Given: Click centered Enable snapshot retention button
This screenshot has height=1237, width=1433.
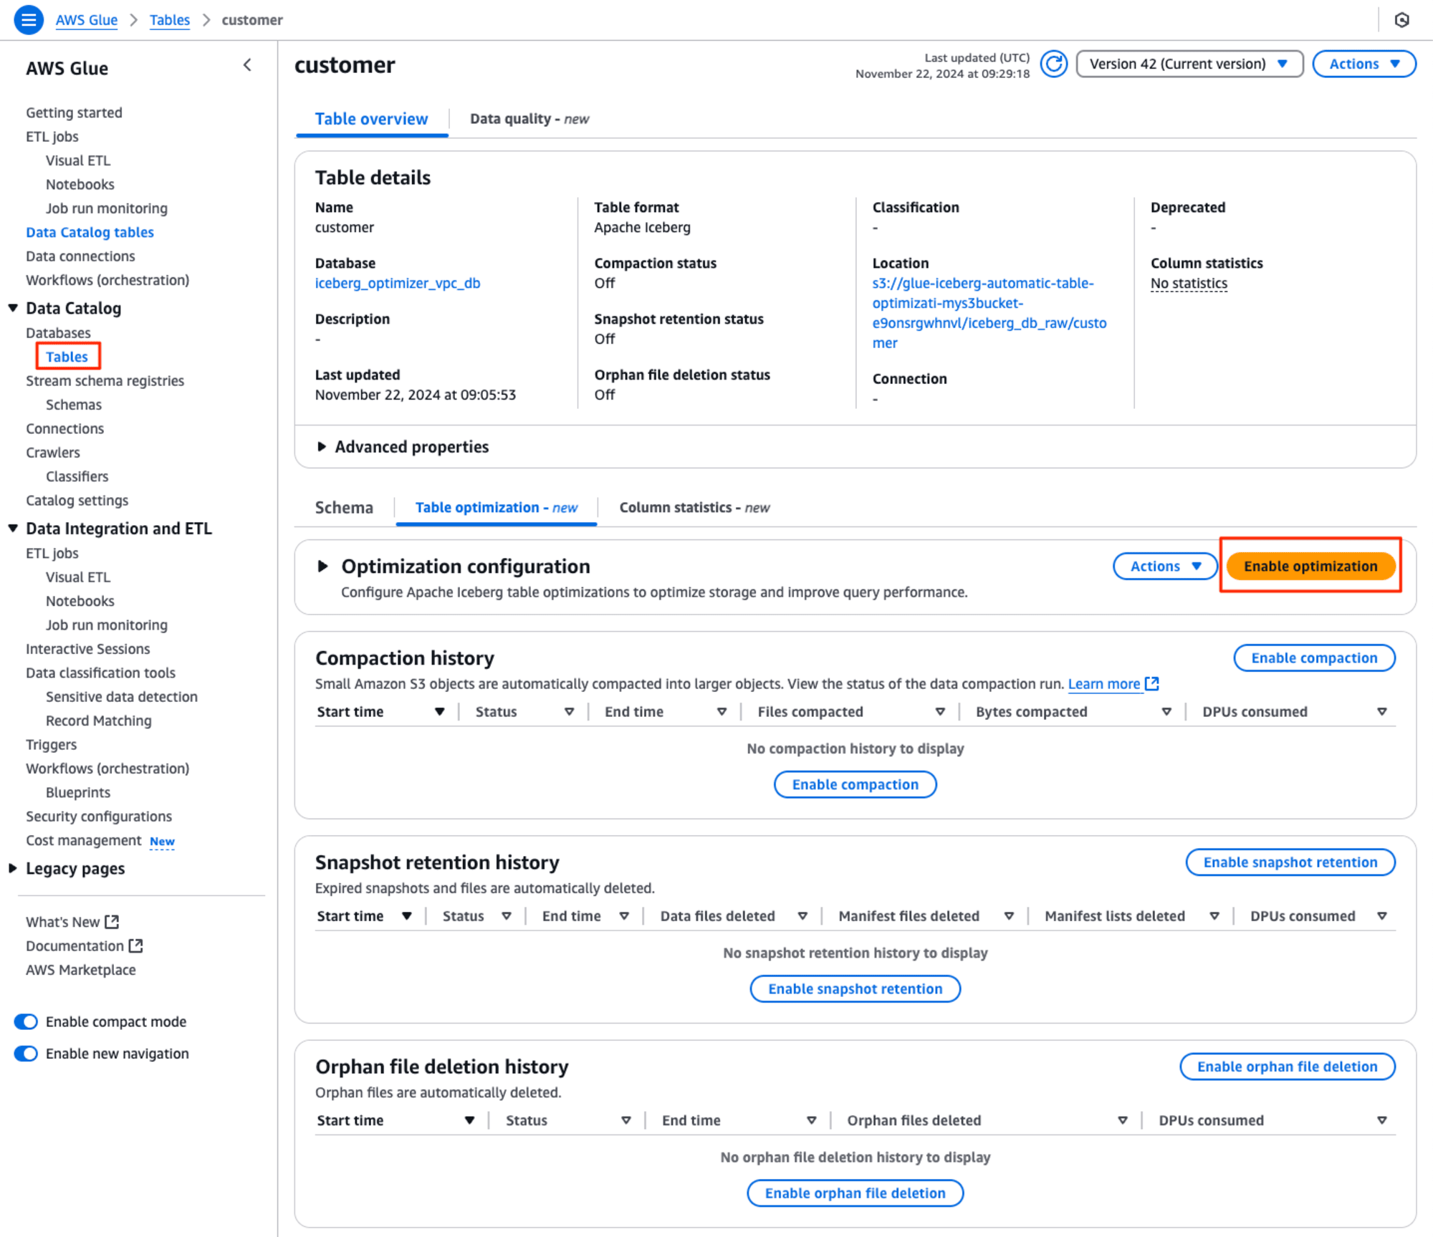Looking at the screenshot, I should (x=855, y=988).
